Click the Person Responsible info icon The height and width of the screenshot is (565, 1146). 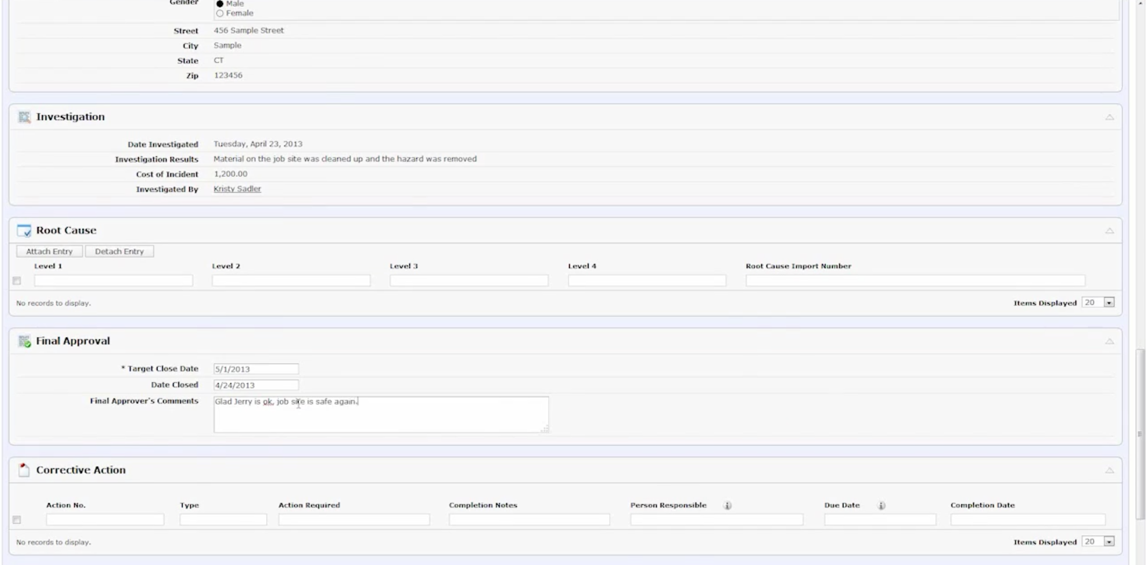point(727,506)
